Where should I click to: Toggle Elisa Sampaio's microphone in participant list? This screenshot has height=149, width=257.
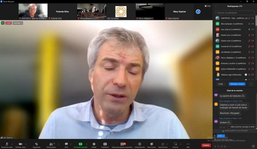pyautogui.click(x=249, y=24)
